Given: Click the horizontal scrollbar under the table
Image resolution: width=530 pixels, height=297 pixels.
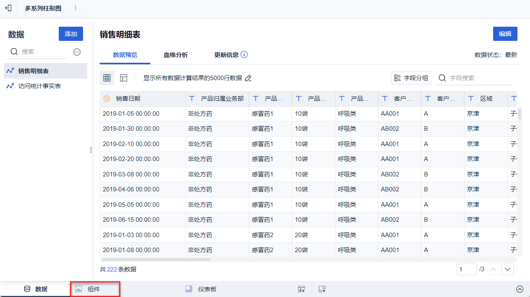Looking at the screenshot, I should point(156,259).
